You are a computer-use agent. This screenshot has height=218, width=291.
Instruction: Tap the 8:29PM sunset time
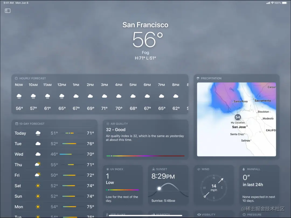coord(163,176)
